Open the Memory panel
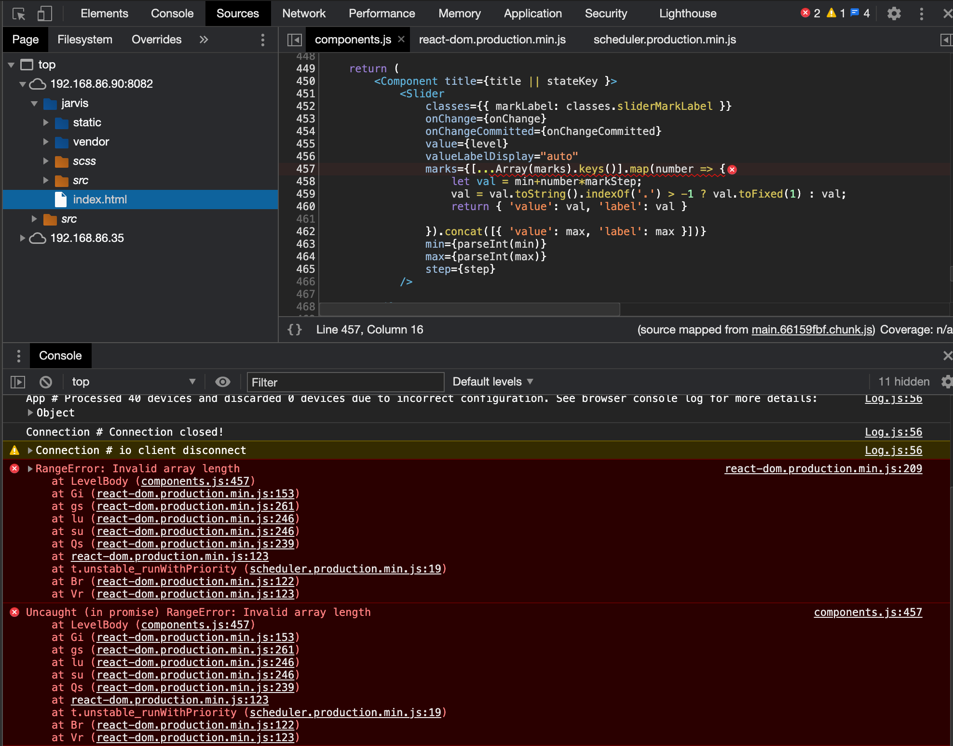 pyautogui.click(x=459, y=13)
